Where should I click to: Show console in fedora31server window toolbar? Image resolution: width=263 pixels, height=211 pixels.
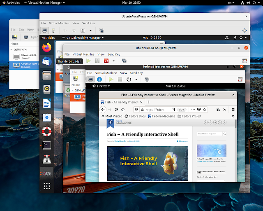pyautogui.click(x=90, y=79)
